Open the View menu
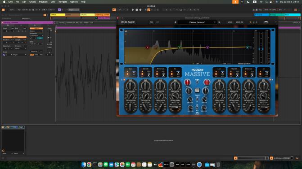The height and width of the screenshot is (169, 302). pyautogui.click(x=53, y=2)
